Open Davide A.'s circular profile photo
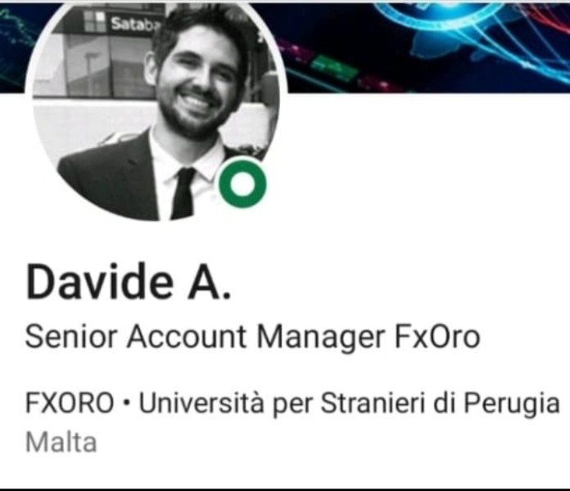570x491 pixels. (156, 109)
